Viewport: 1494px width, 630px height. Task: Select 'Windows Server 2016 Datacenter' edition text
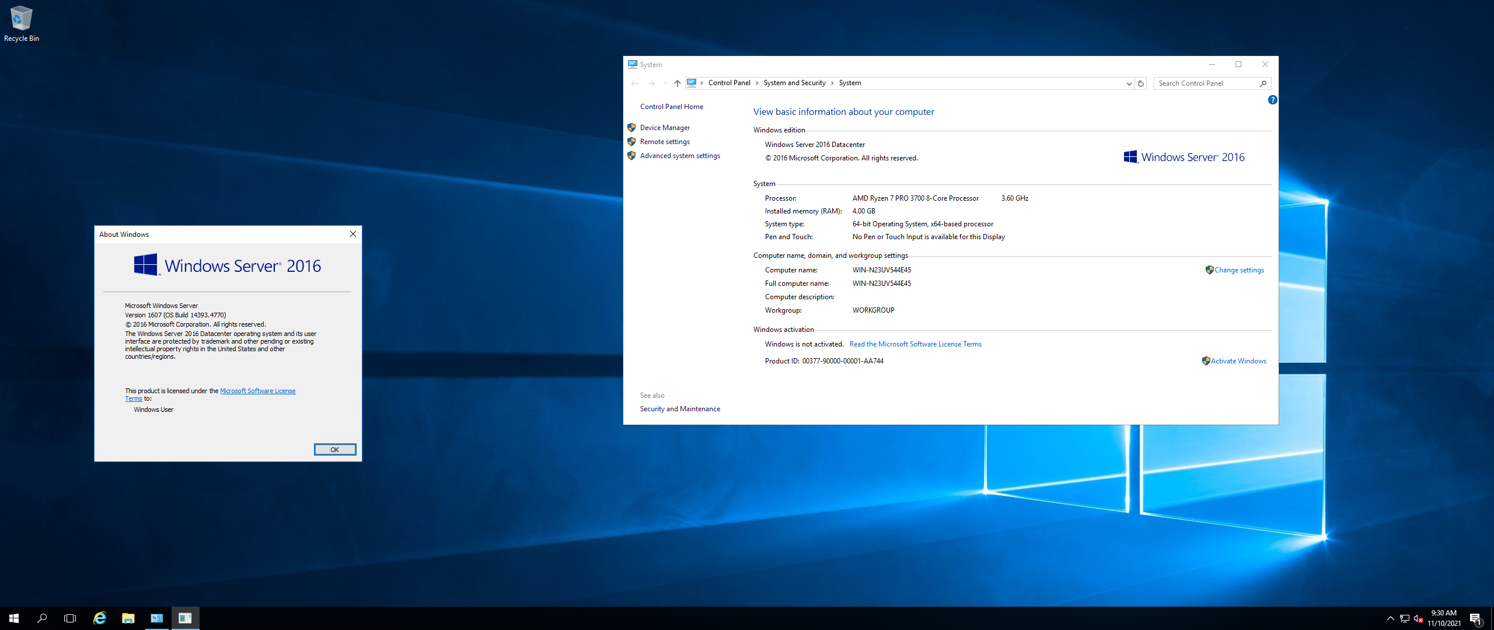click(x=815, y=145)
